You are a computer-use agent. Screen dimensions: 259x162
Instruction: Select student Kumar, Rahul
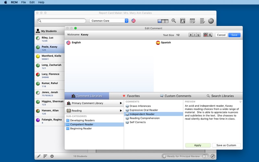(50, 85)
